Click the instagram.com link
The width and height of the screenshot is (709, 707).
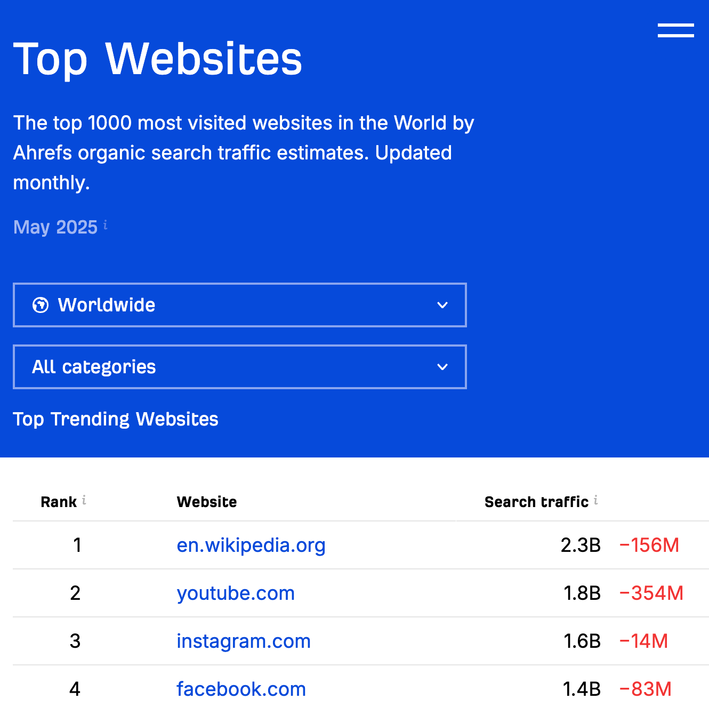click(x=244, y=641)
